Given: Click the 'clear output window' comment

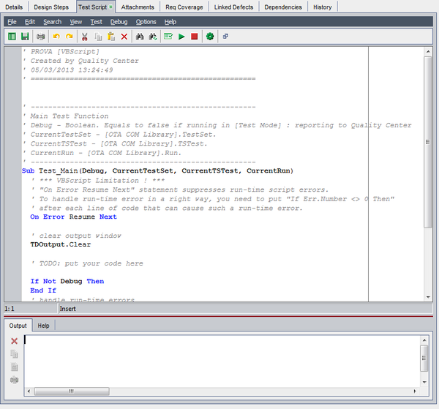Looking at the screenshot, I should (x=77, y=236).
